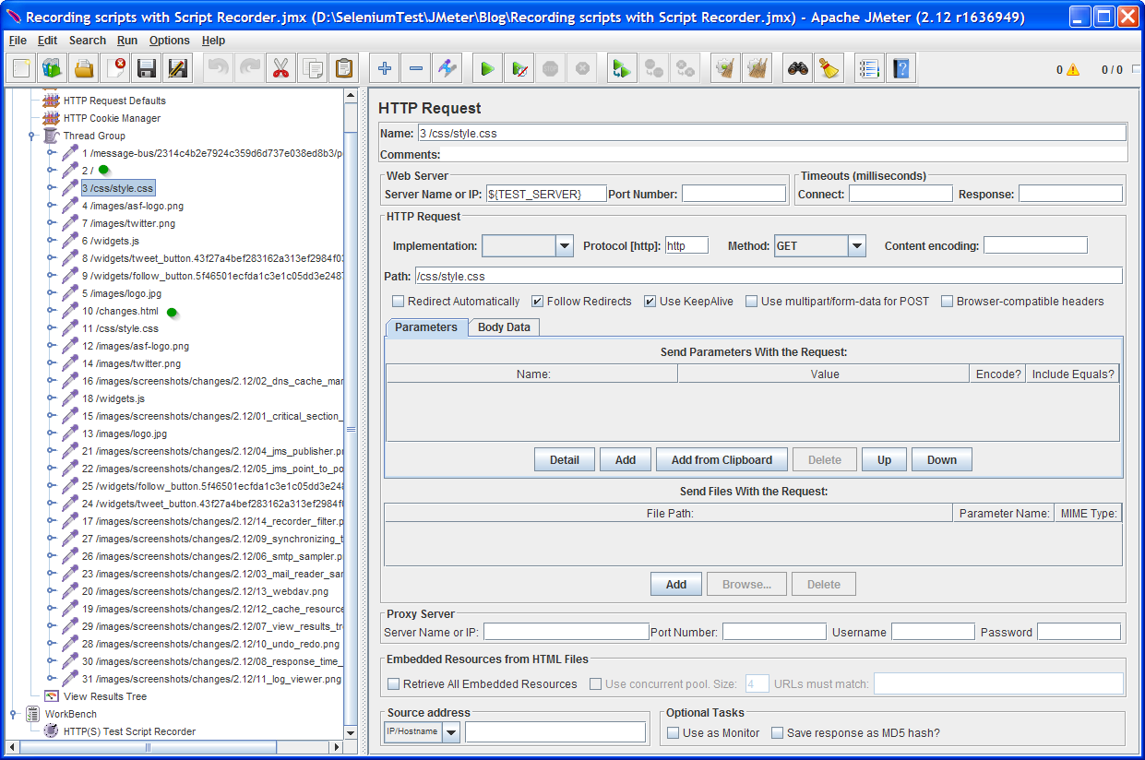Open the Function Helper dialog icon
Screen dimensions: 1145x760
click(x=869, y=68)
